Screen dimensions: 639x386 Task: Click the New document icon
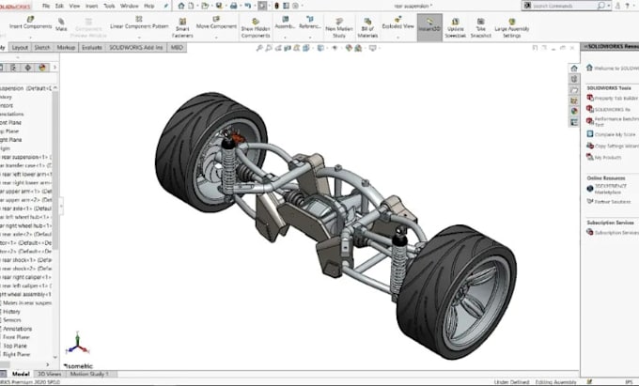pos(191,6)
